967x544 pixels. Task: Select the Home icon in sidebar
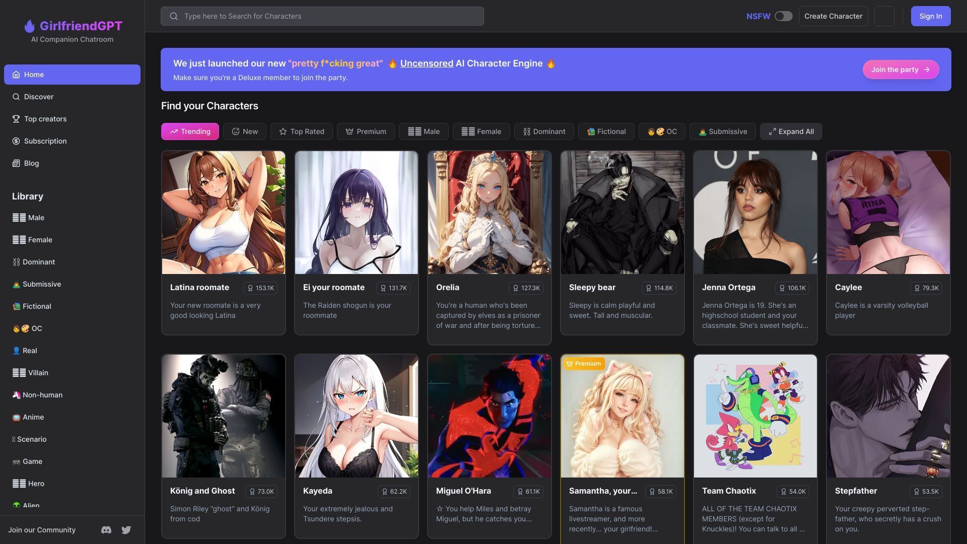click(x=17, y=75)
